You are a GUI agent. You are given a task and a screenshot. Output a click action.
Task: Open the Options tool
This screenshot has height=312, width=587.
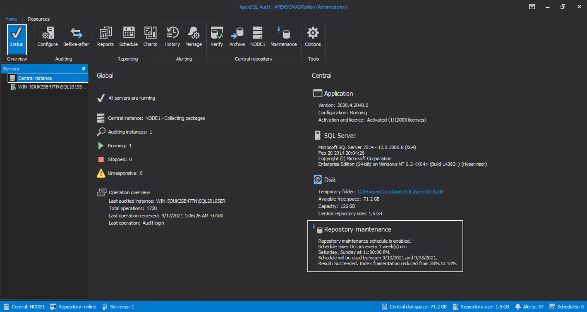pos(313,37)
